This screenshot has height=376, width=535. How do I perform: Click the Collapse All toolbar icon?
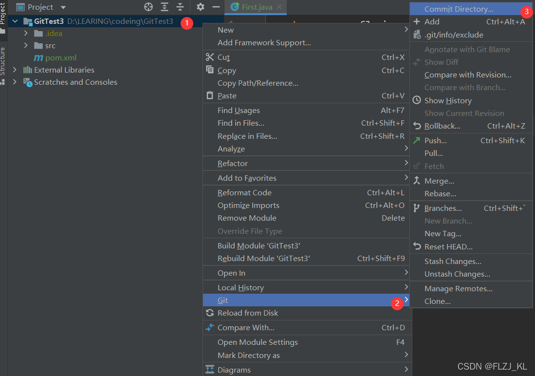(180, 7)
